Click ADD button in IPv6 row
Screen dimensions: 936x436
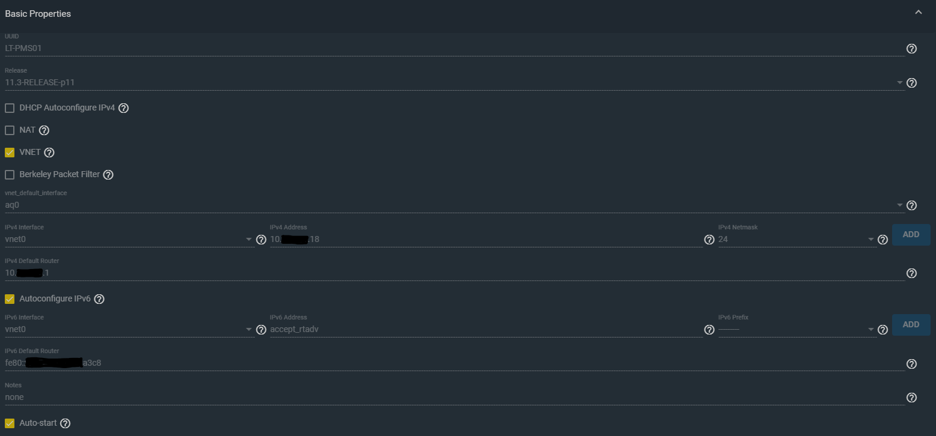pos(911,325)
